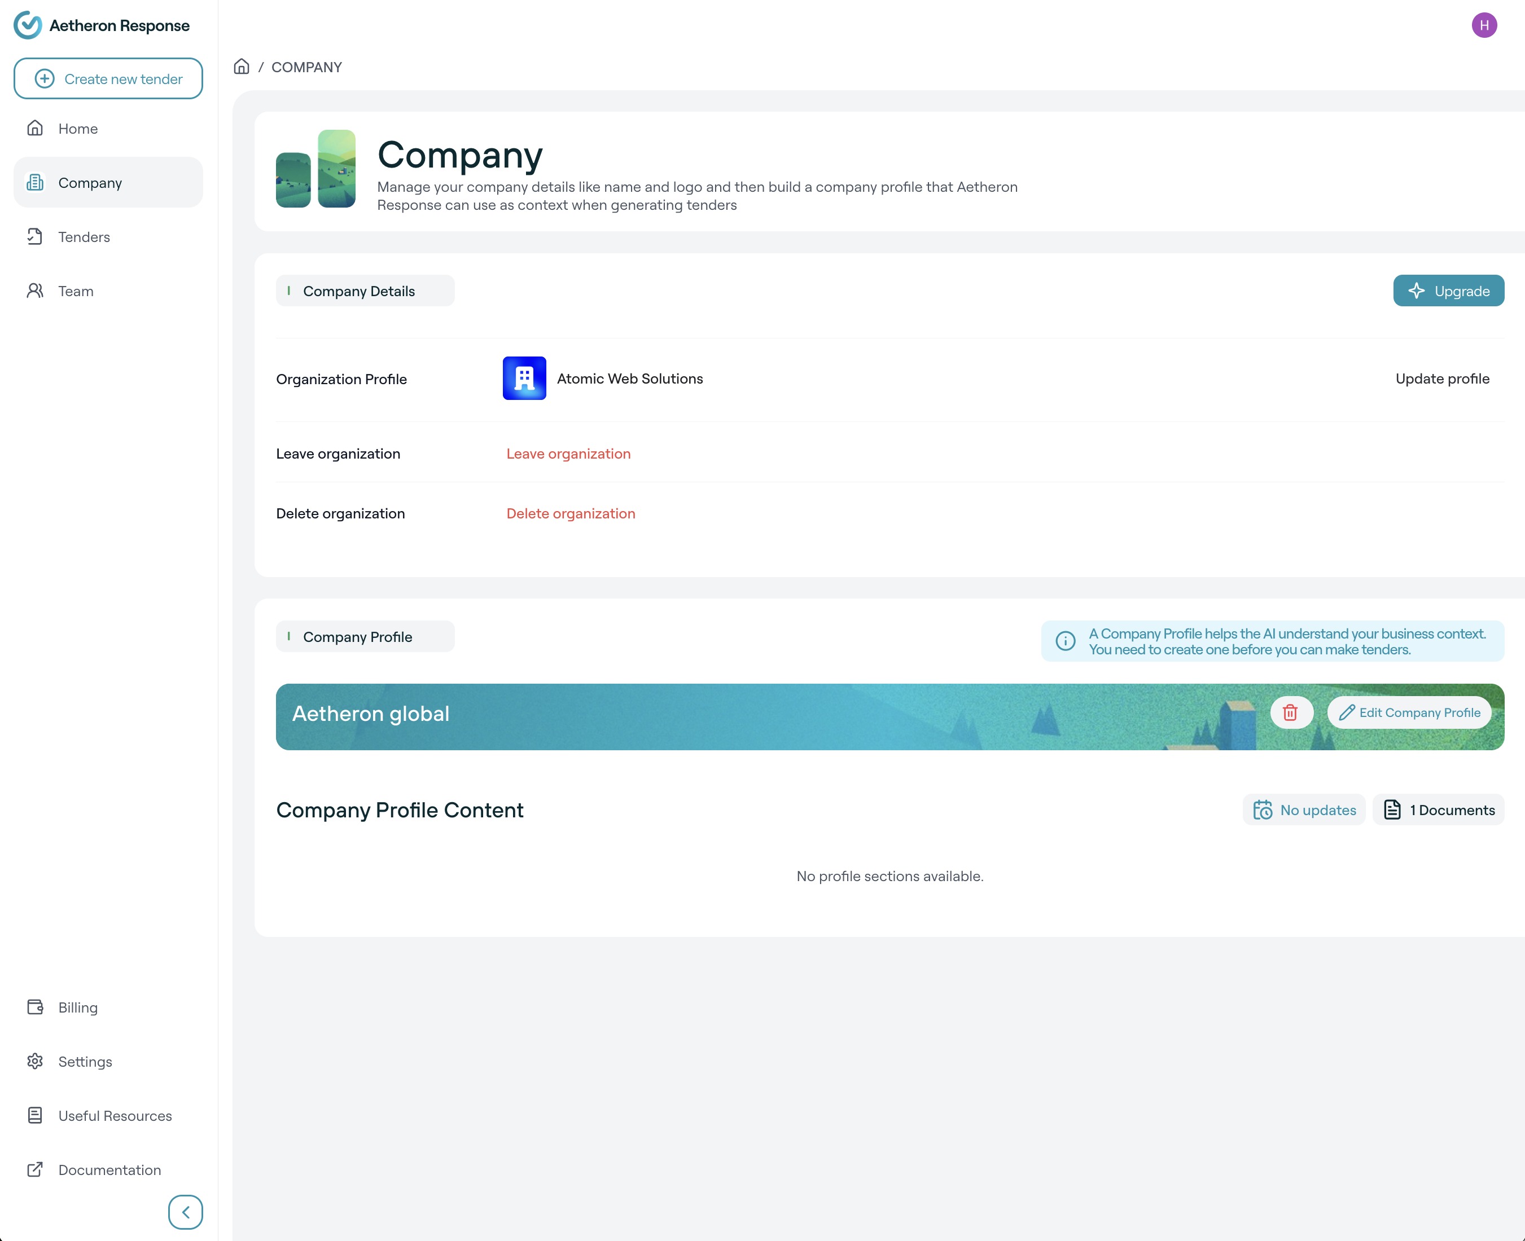The height and width of the screenshot is (1241, 1525).
Task: Click the red Delete organization link
Action: (571, 513)
